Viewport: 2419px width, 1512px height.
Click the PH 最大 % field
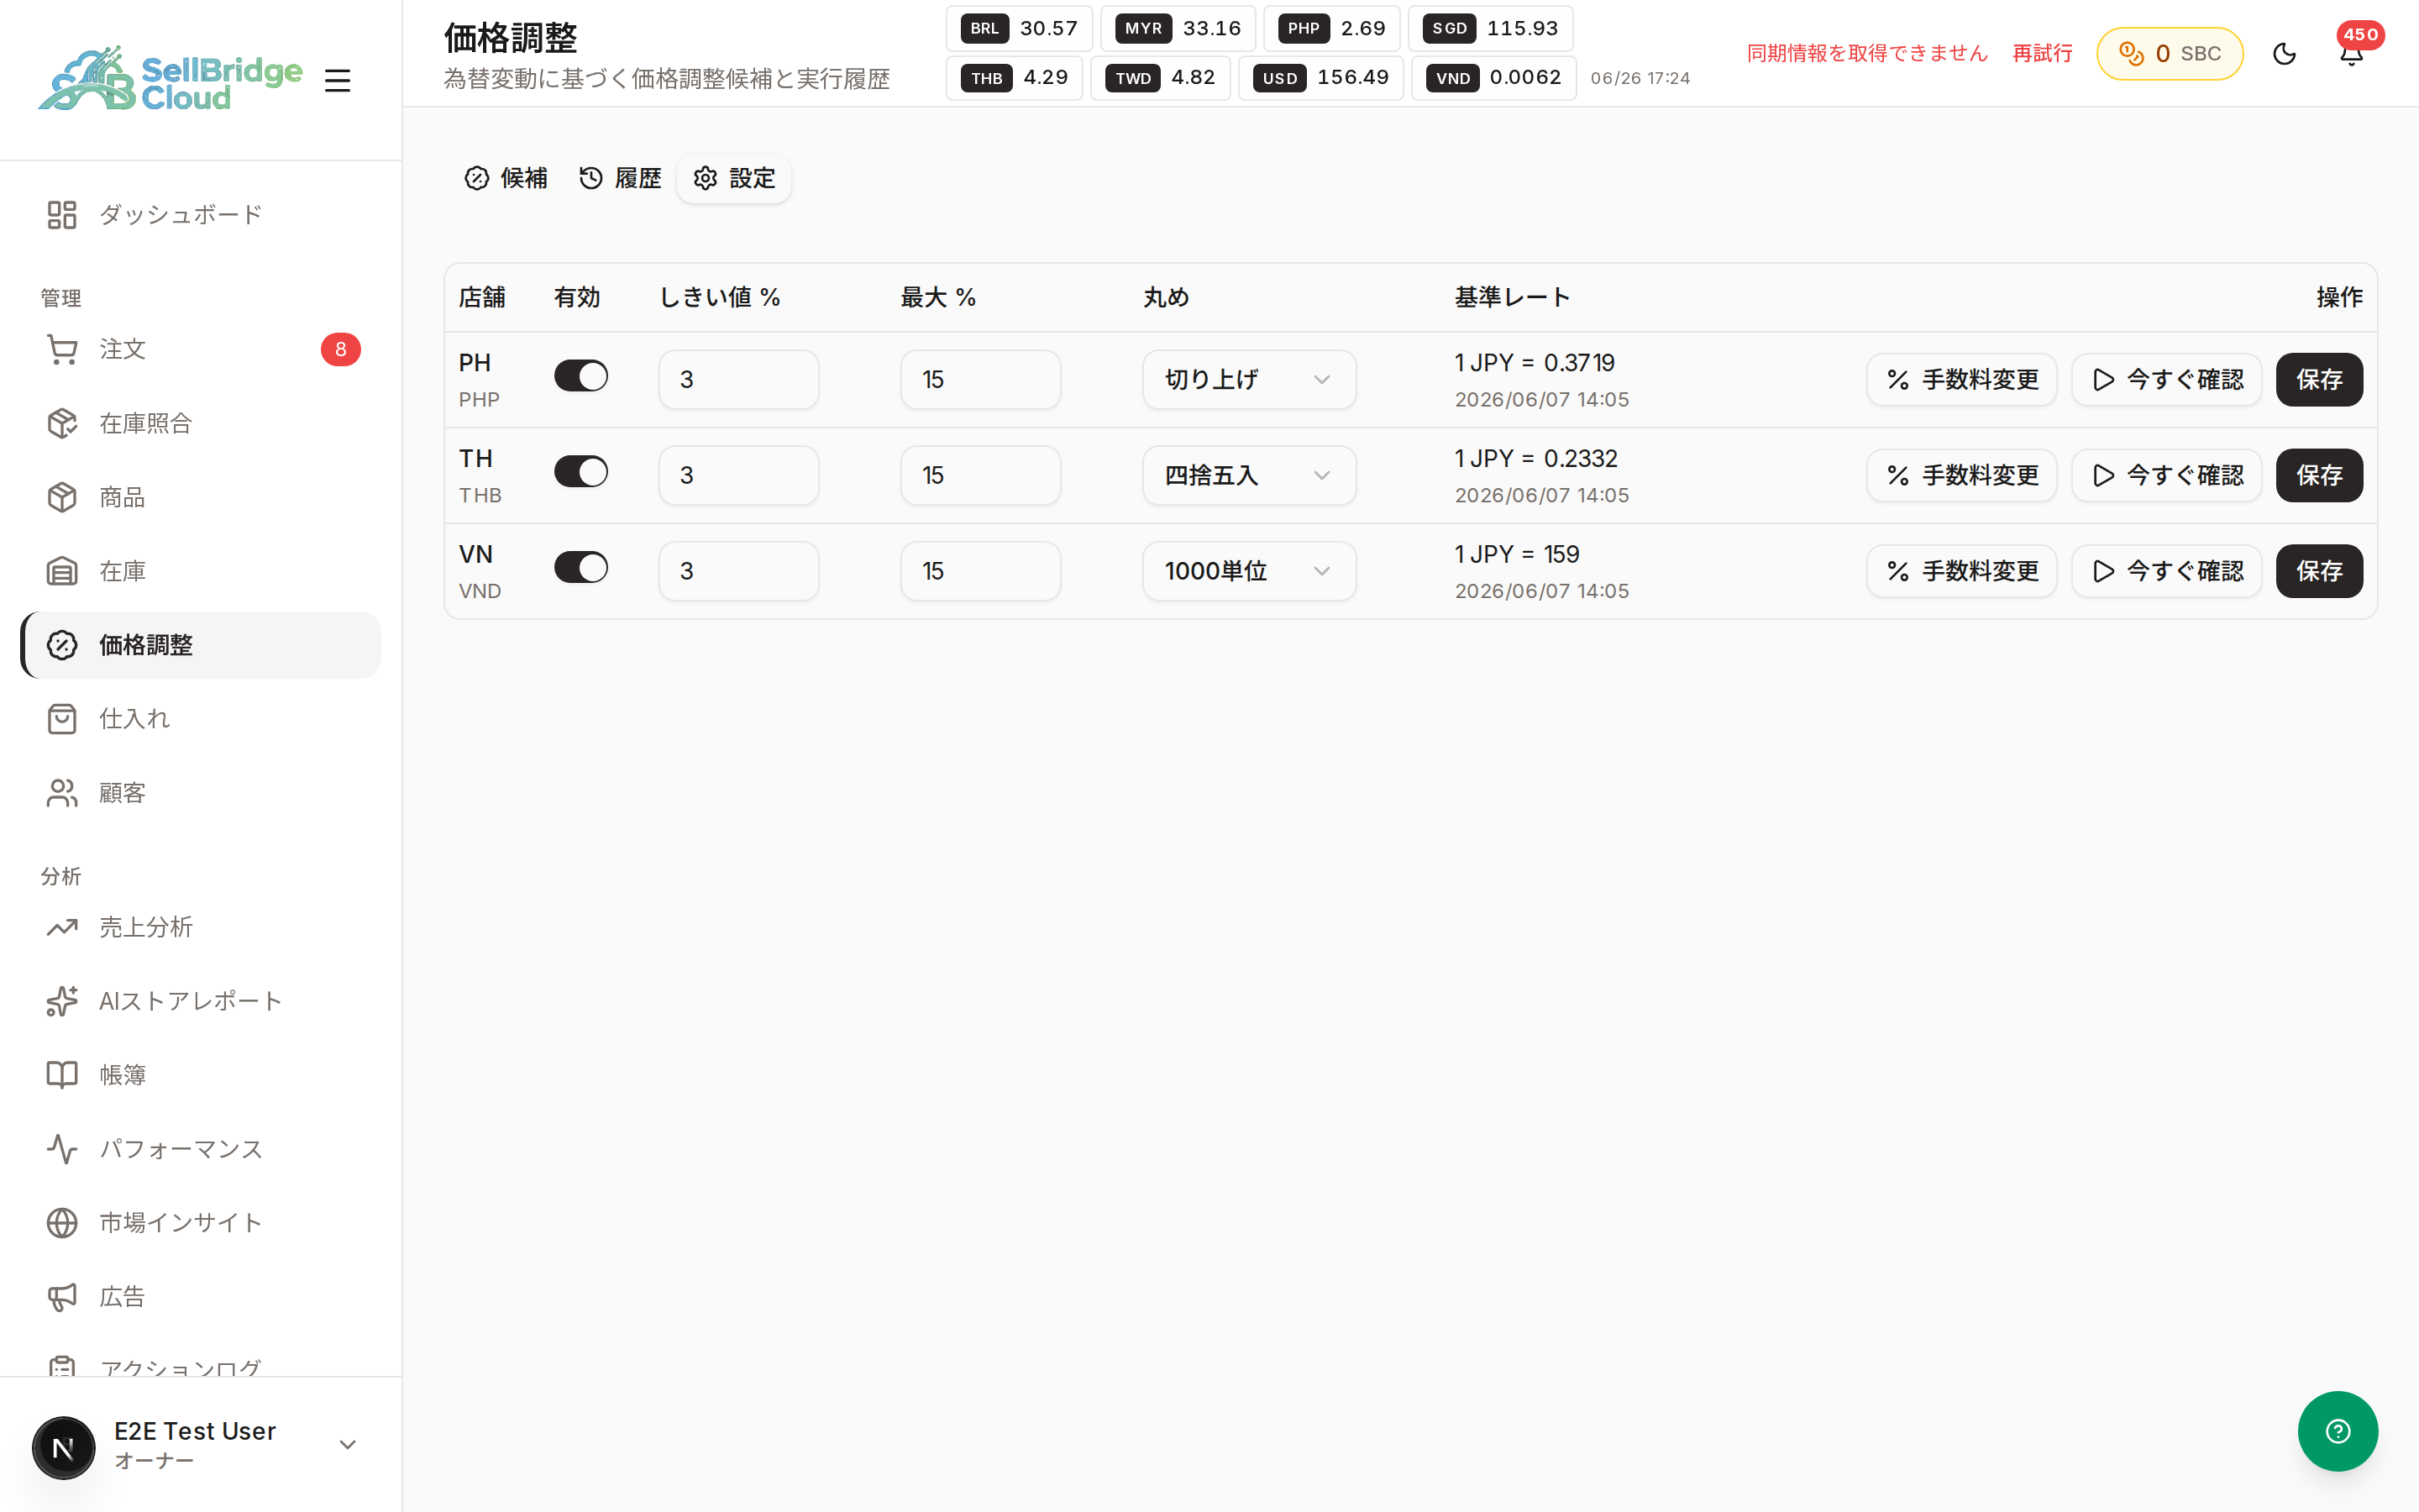pos(980,379)
